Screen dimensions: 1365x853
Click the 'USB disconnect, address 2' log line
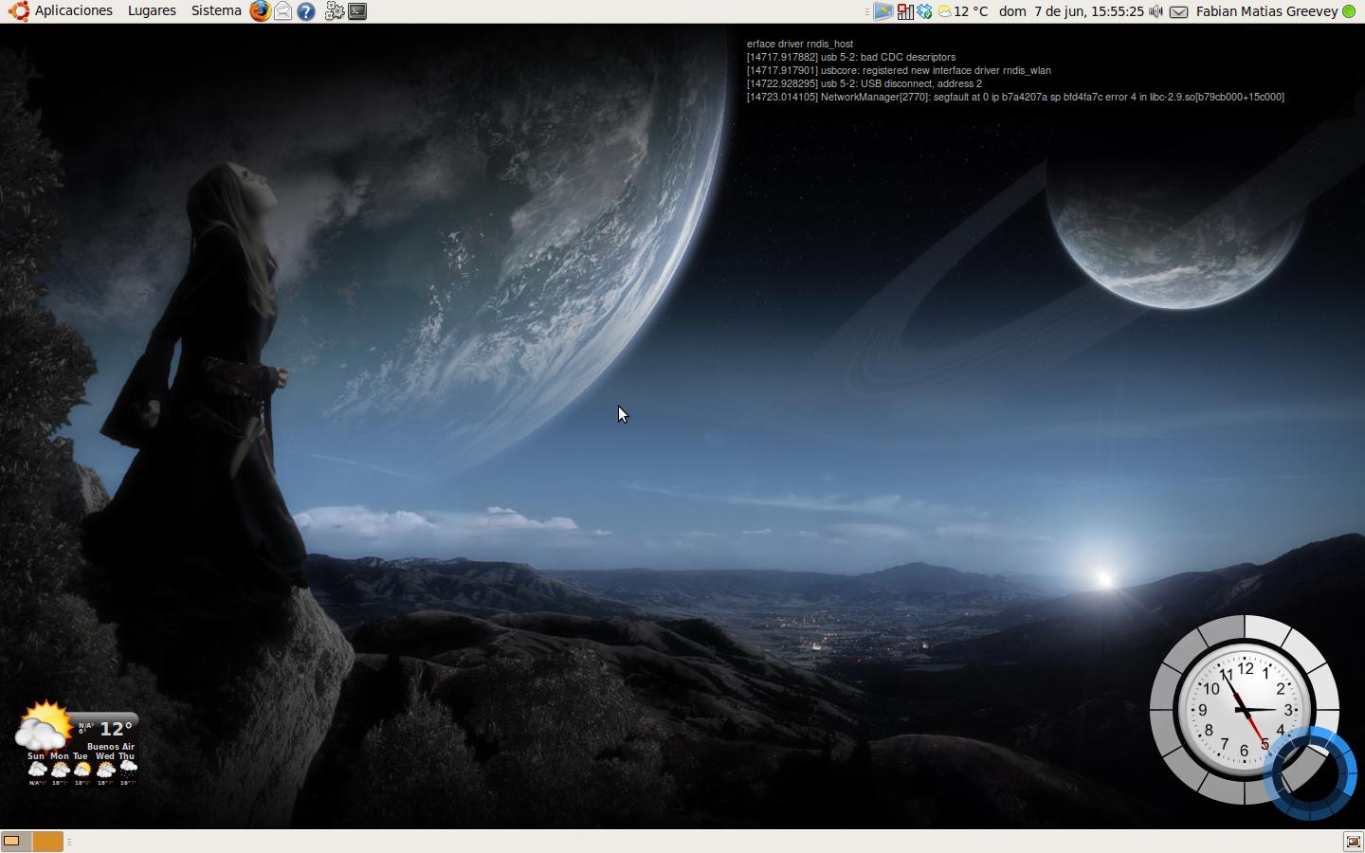point(864,83)
